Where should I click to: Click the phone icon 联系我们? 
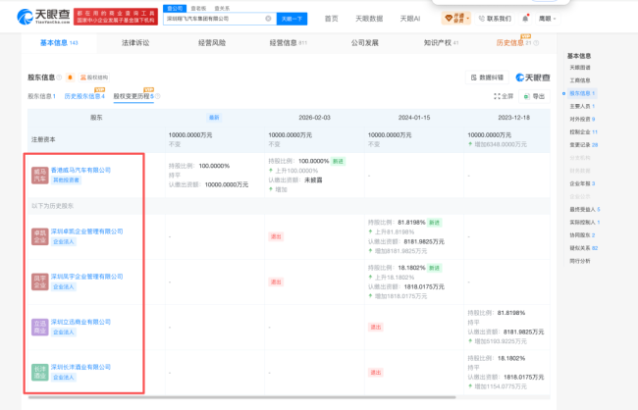click(495, 19)
